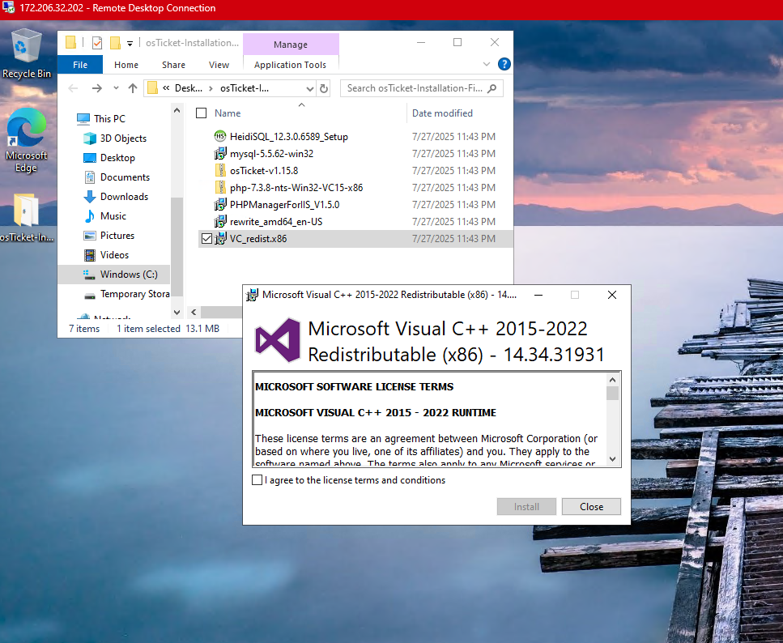Click the navigation pane down scroll arrow
783x643 pixels.
[x=177, y=313]
